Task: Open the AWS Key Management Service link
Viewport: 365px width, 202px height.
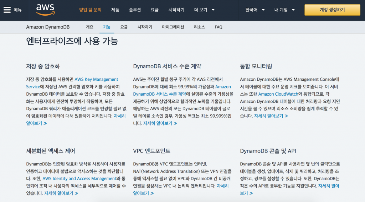Action: [72, 83]
